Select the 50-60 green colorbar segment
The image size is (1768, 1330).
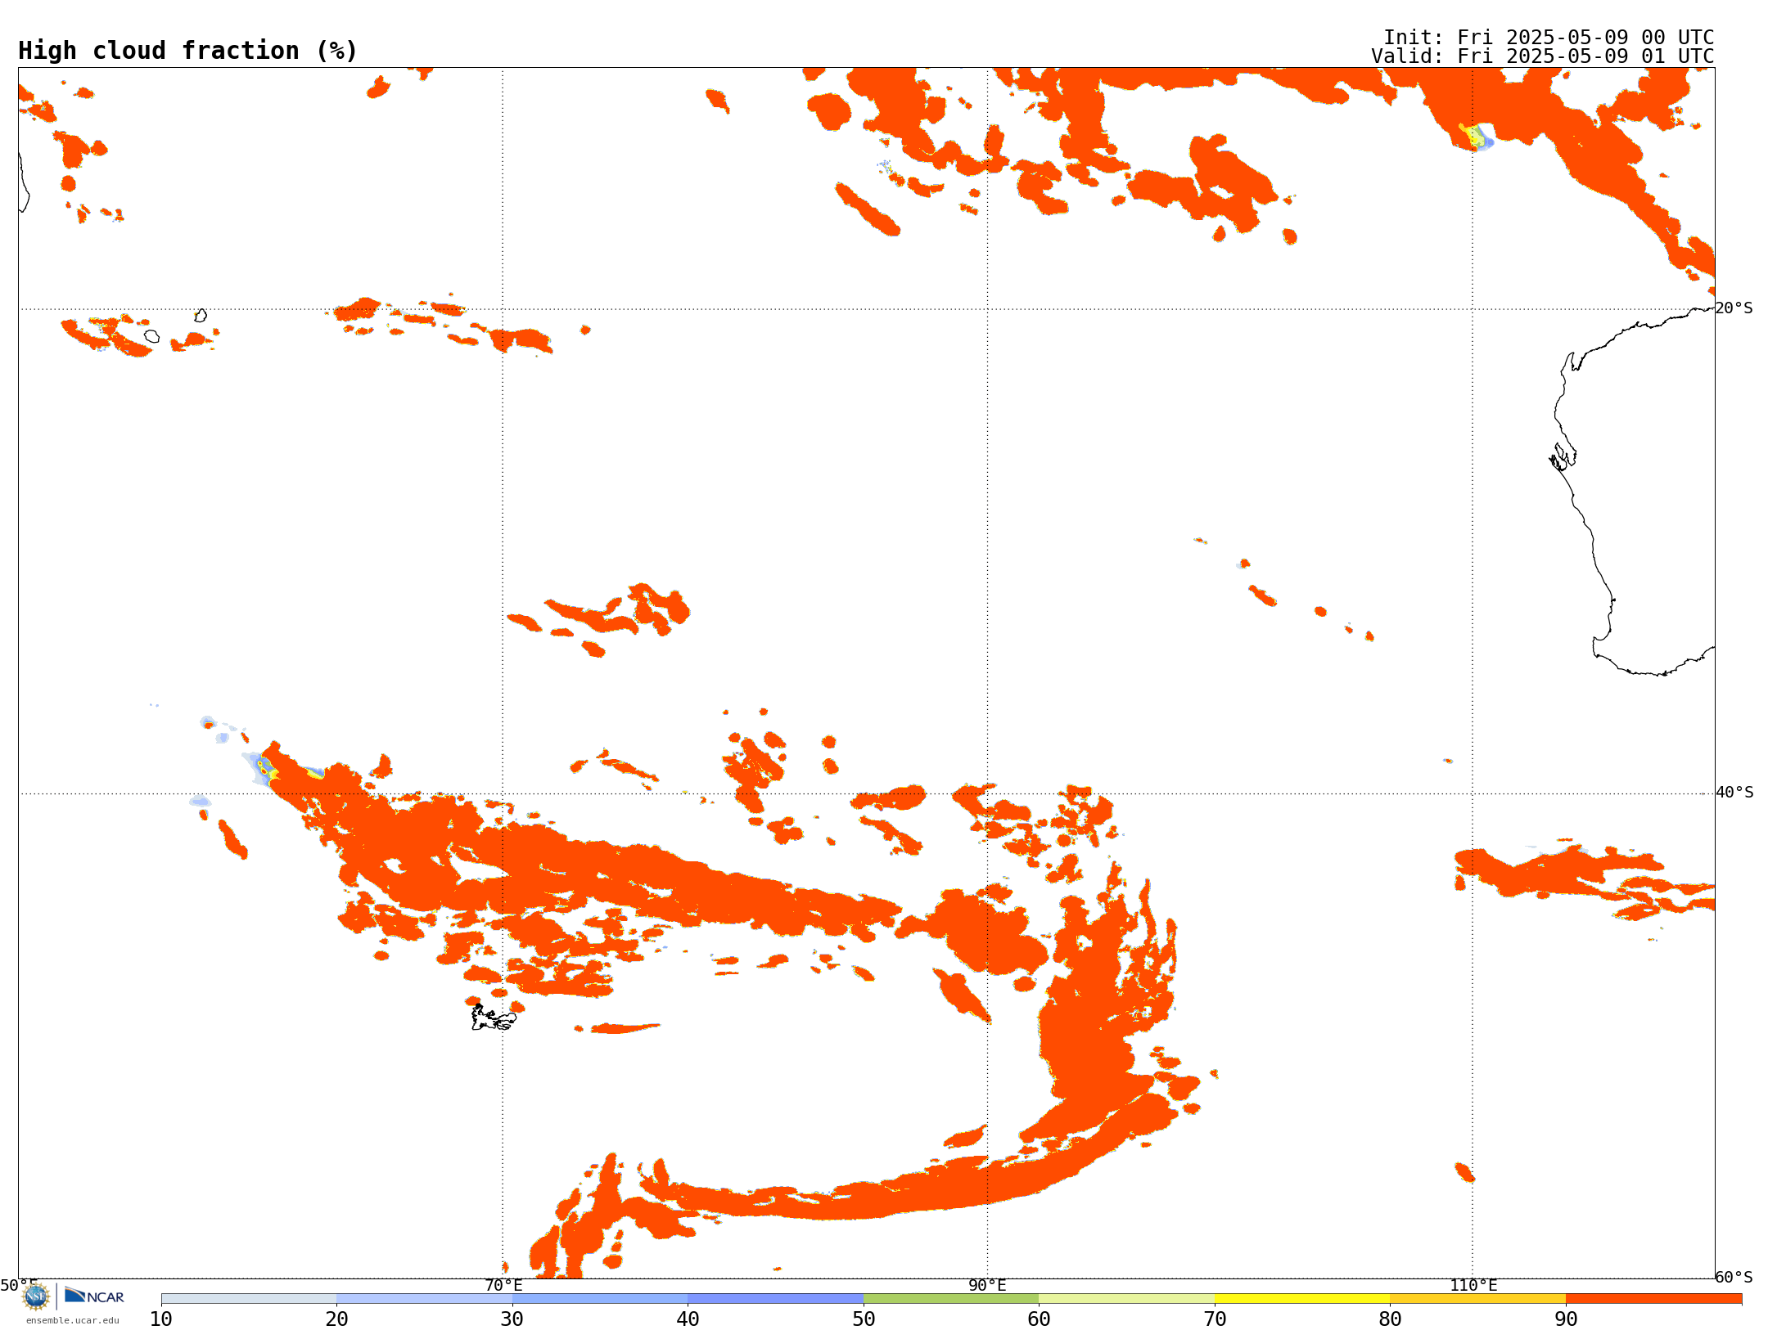coord(951,1299)
